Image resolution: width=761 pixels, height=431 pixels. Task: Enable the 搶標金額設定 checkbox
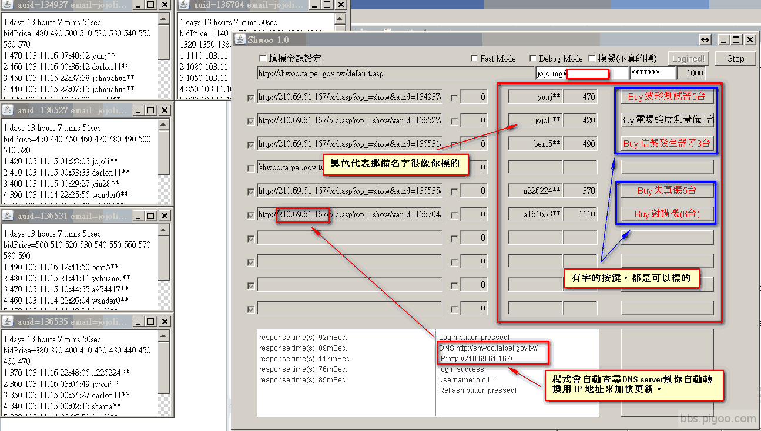[x=263, y=59]
